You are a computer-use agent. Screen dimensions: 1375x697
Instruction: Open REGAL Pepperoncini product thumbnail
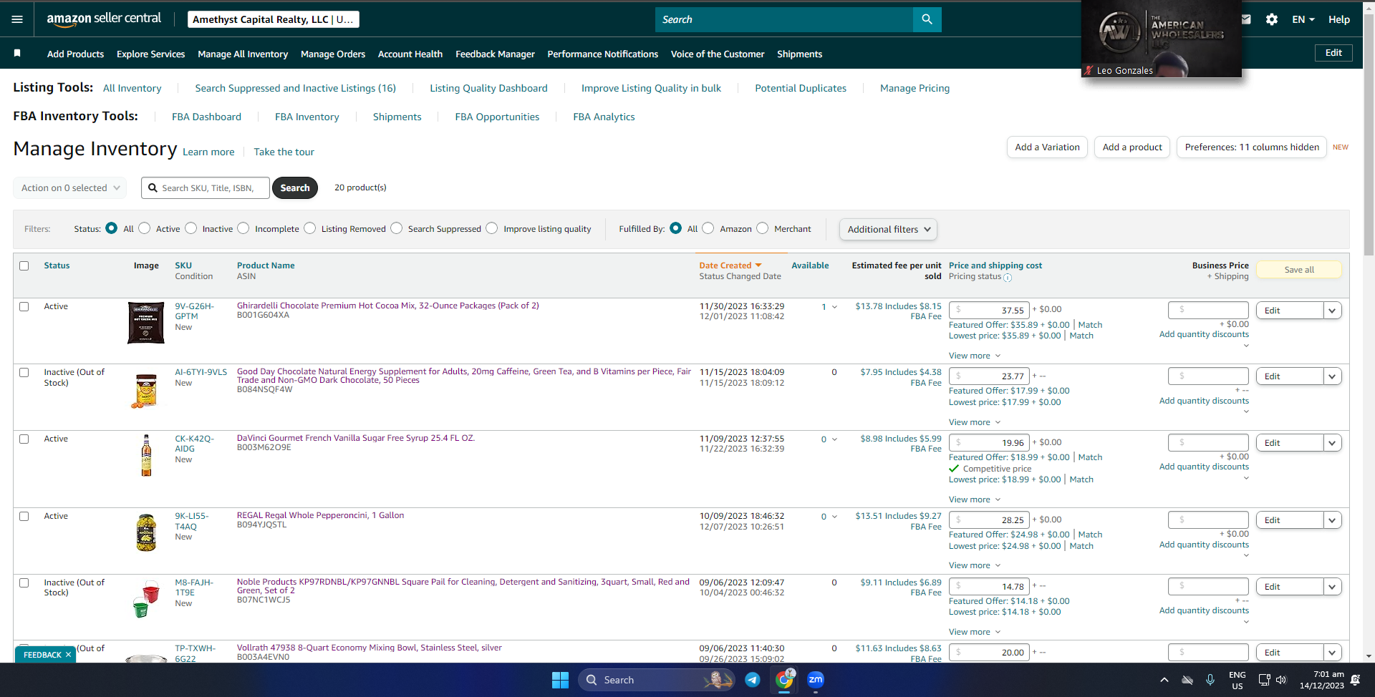(146, 532)
